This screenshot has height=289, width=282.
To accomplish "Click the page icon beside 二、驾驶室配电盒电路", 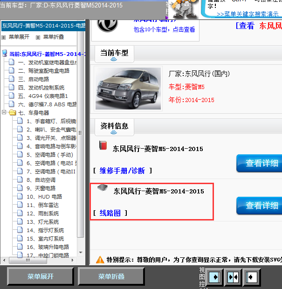I will coord(12,70).
